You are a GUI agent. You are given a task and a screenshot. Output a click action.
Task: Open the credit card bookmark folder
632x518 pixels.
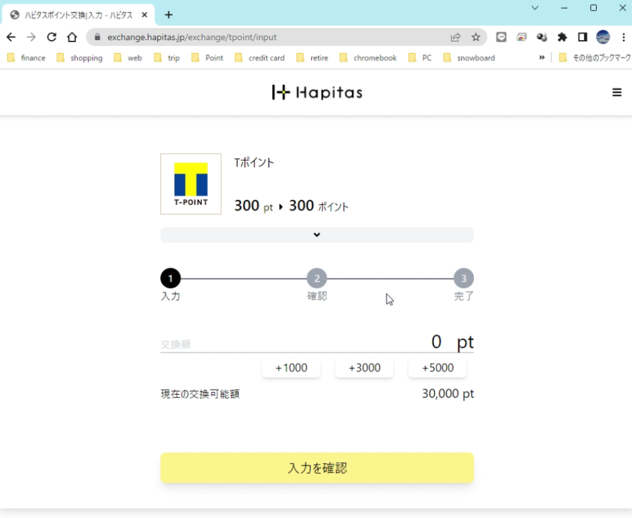tap(260, 57)
